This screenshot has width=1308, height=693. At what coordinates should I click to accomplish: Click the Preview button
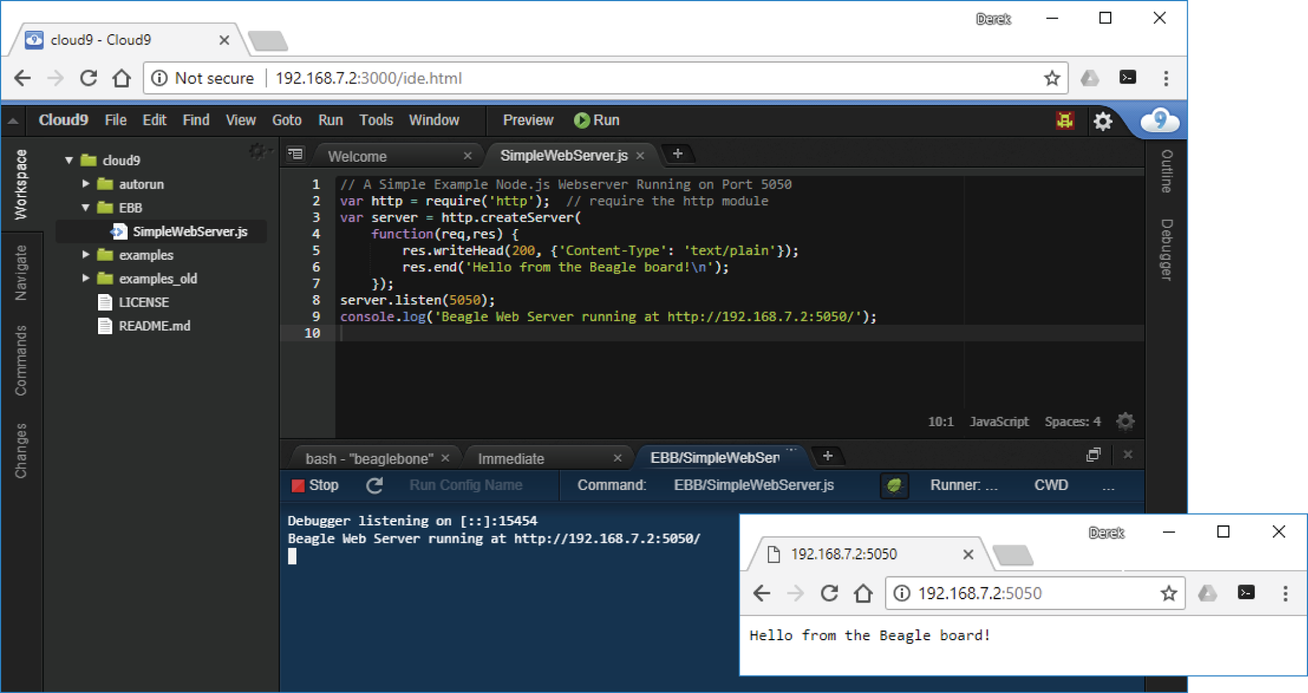(x=528, y=120)
